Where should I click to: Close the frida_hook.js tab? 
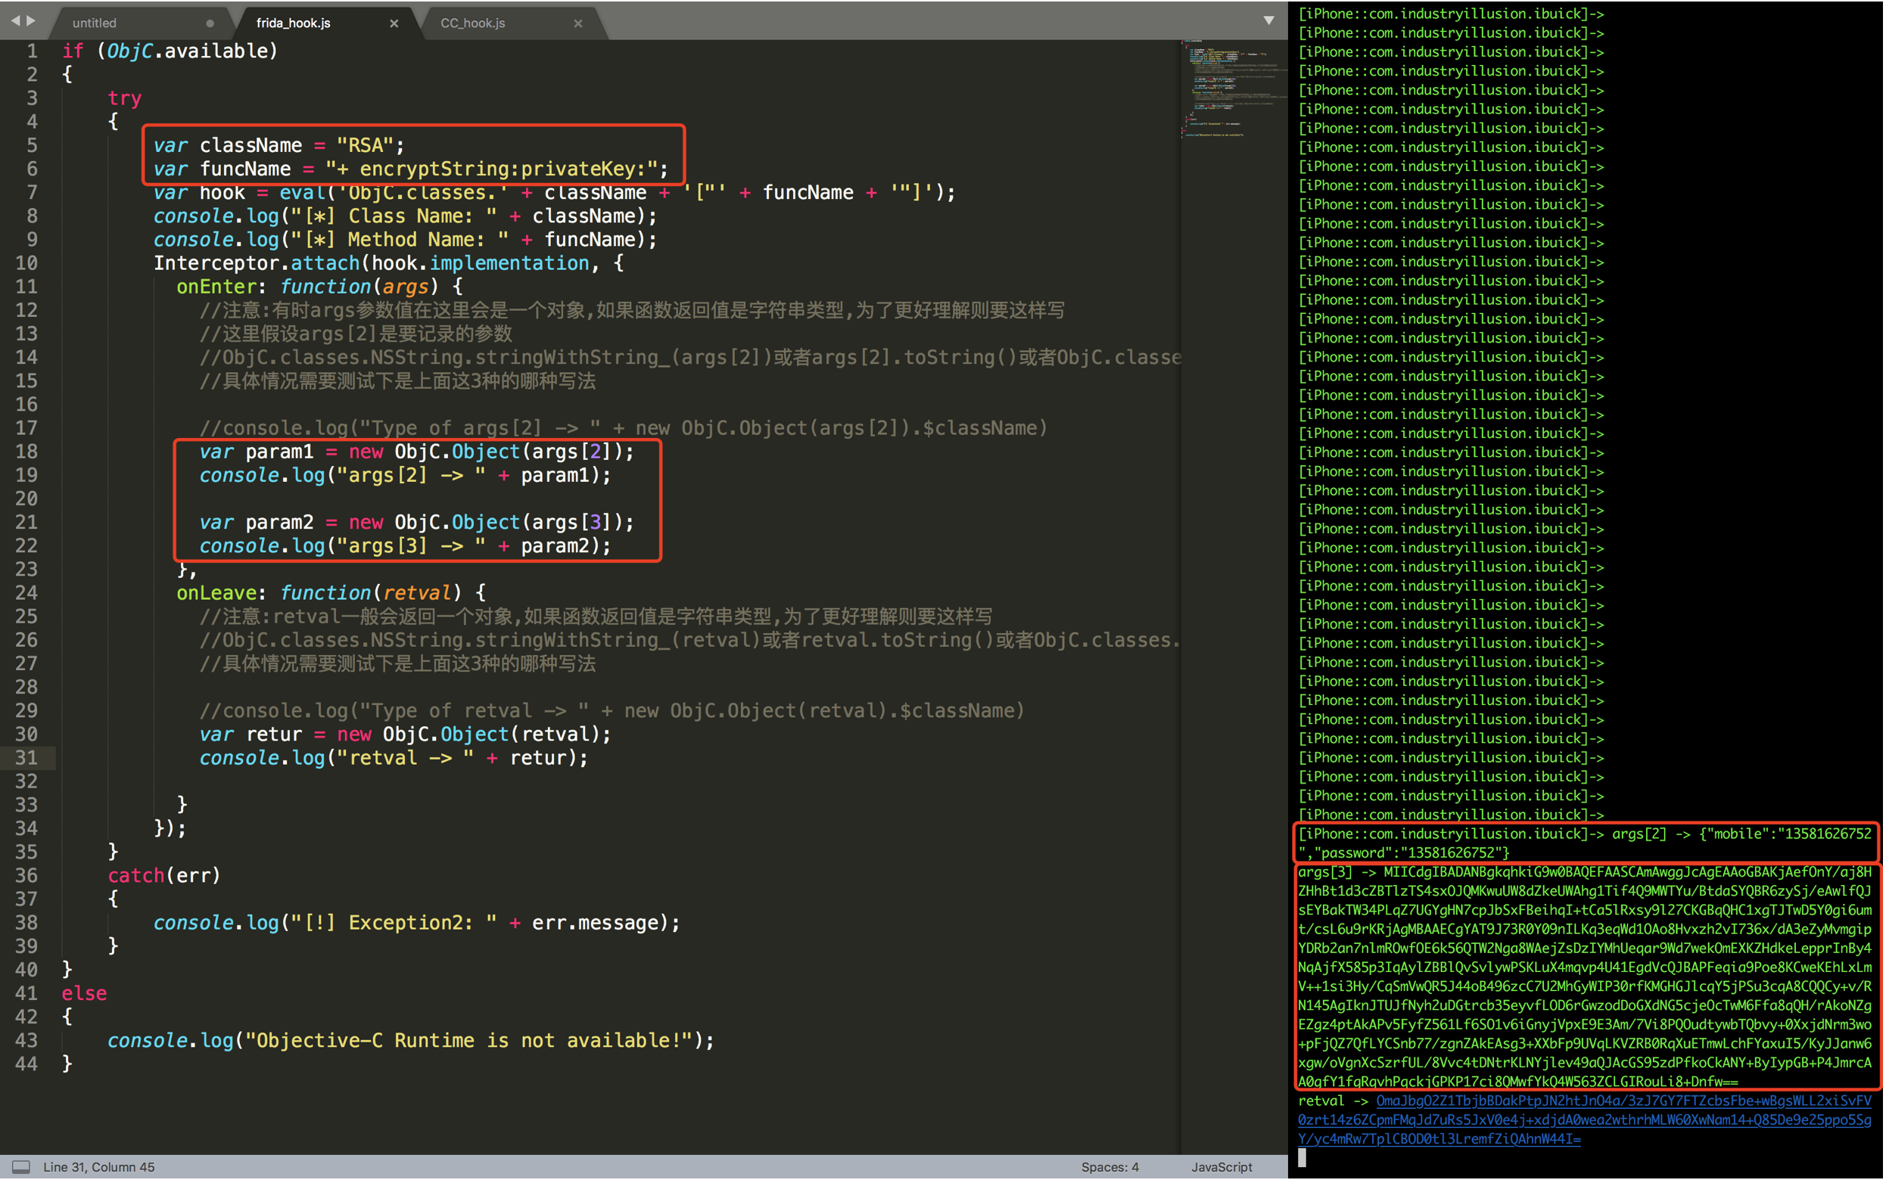[x=394, y=23]
